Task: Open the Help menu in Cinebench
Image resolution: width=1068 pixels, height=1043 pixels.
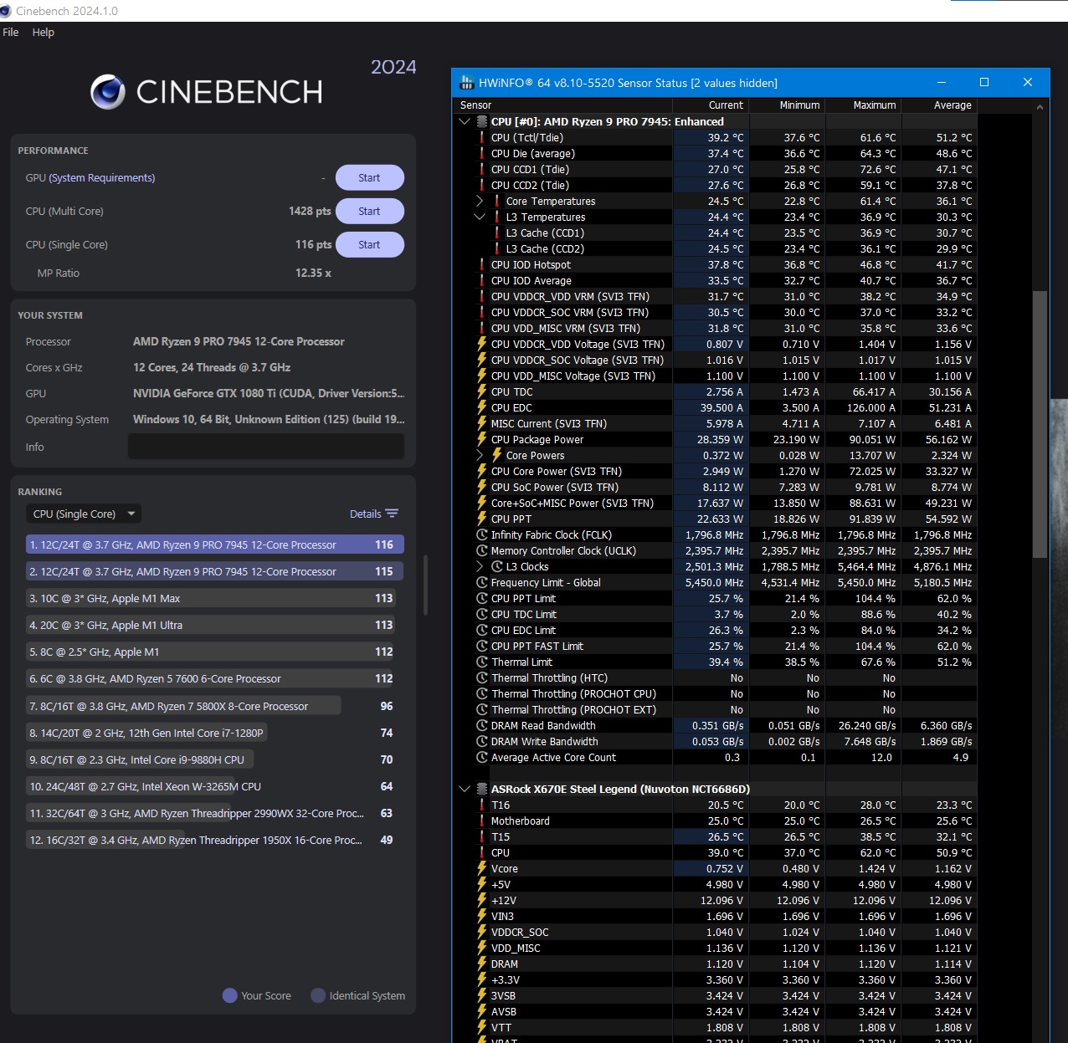Action: [x=44, y=33]
